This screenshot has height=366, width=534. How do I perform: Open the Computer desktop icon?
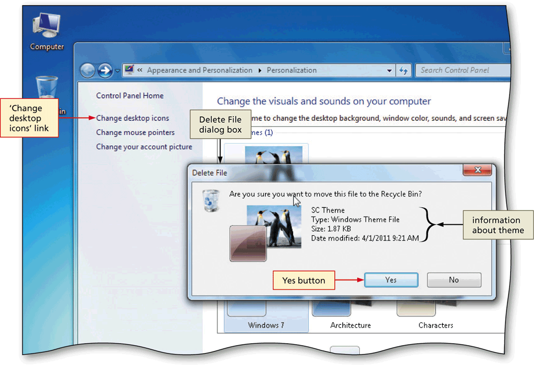tap(46, 31)
